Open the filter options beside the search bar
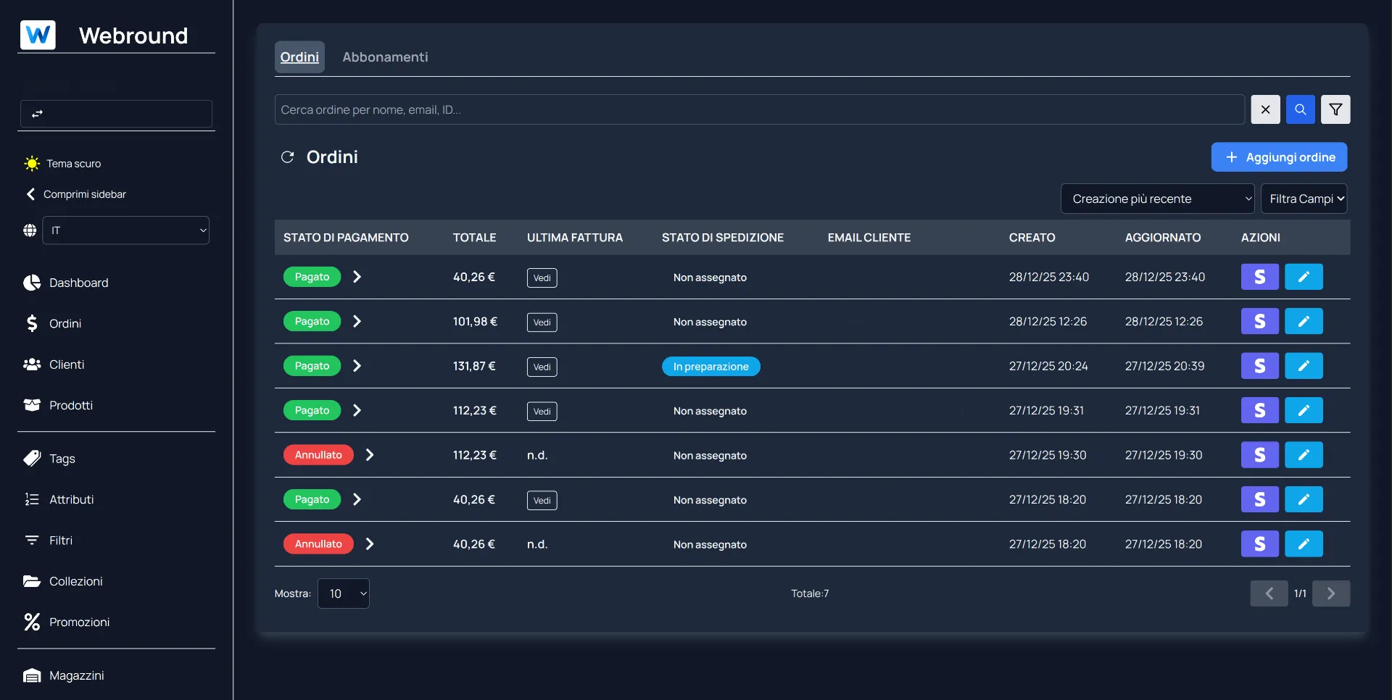This screenshot has width=1392, height=700. (x=1335, y=109)
